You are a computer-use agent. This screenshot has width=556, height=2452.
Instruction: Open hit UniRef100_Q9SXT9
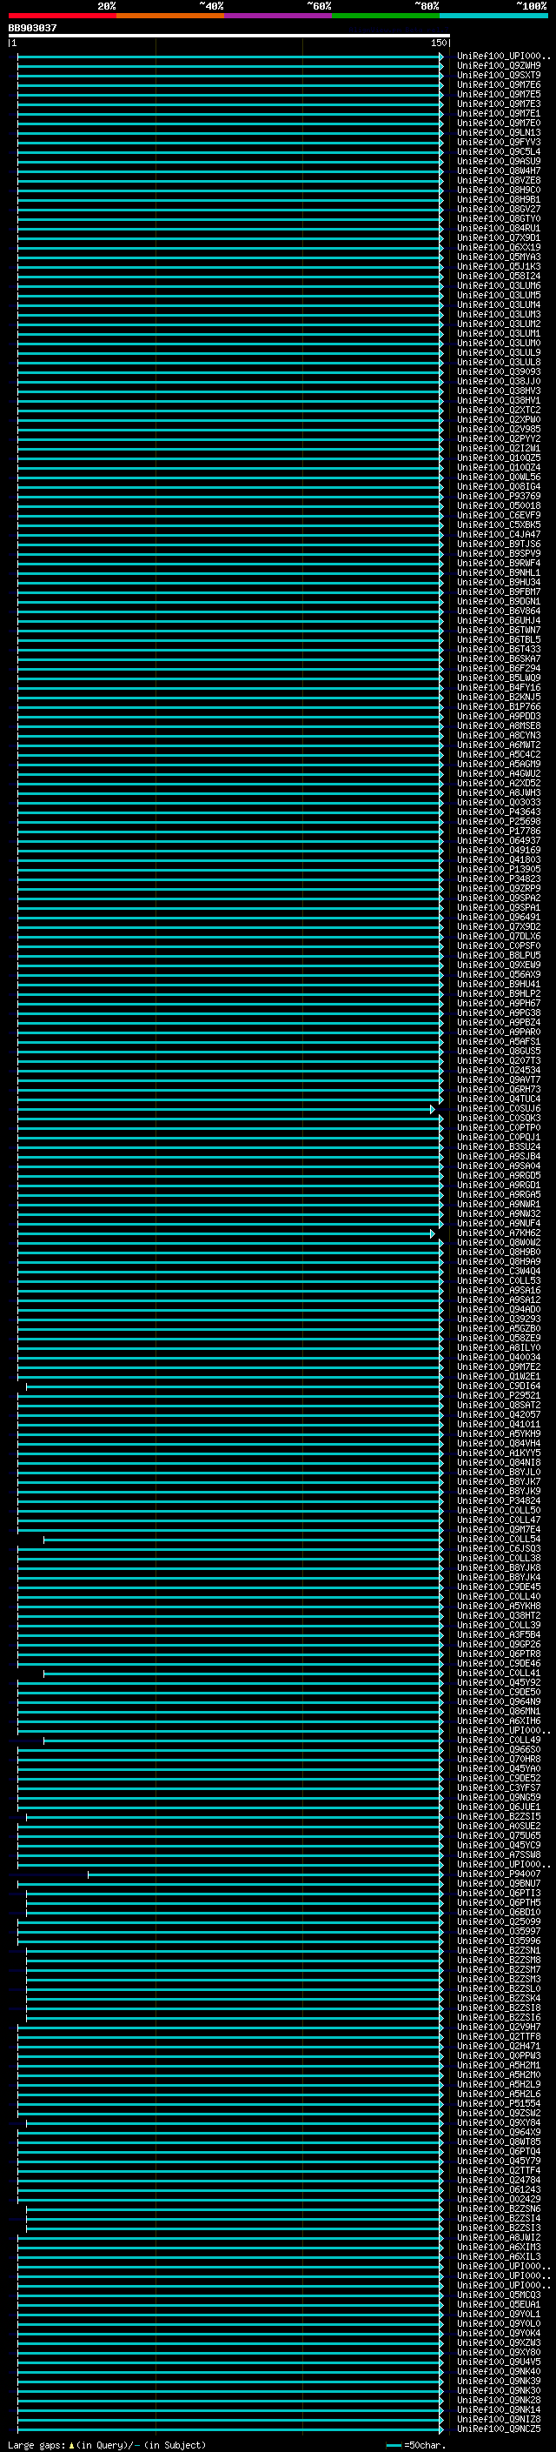point(499,75)
